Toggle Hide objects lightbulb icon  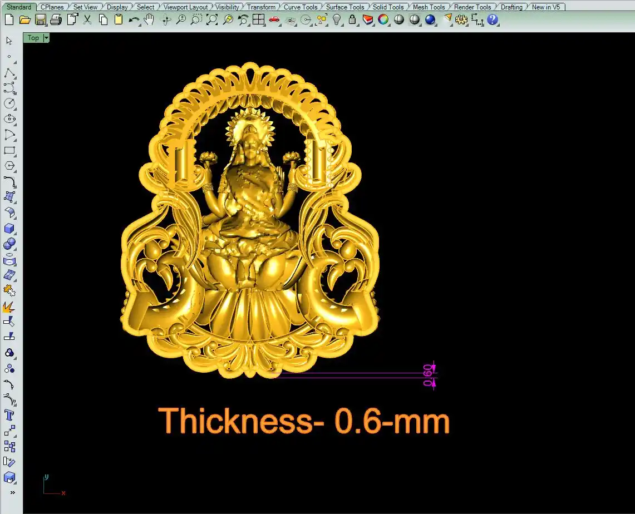pos(337,20)
